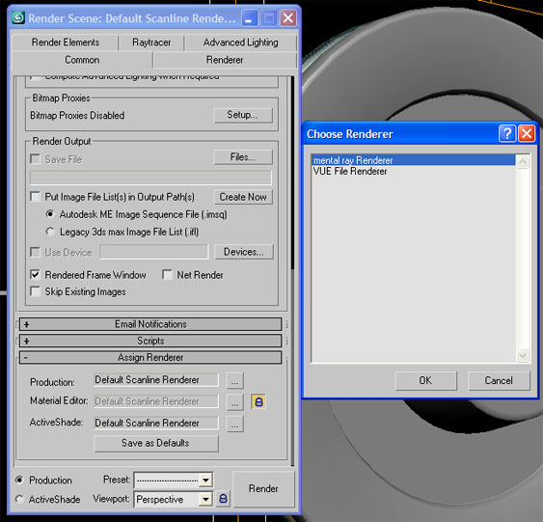Close the Render Scene window
Image resolution: width=543 pixels, height=522 pixels.
pos(288,18)
